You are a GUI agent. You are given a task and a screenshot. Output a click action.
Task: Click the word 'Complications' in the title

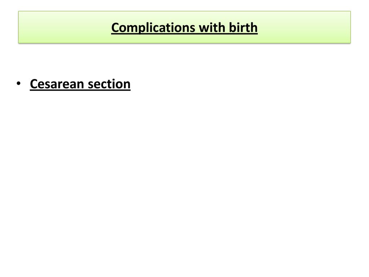tap(153, 28)
